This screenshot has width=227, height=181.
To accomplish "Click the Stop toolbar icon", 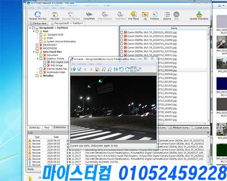I will coord(176,15).
